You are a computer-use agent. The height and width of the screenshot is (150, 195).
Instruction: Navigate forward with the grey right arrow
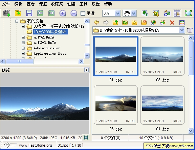(106, 22)
